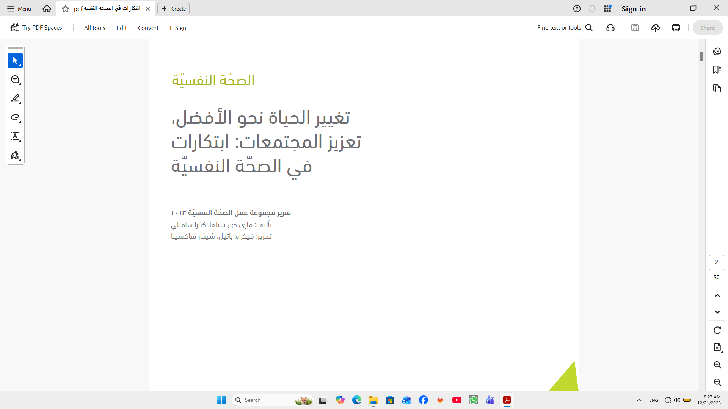Go to the previous page arrow
The image size is (728, 409).
pyautogui.click(x=717, y=295)
